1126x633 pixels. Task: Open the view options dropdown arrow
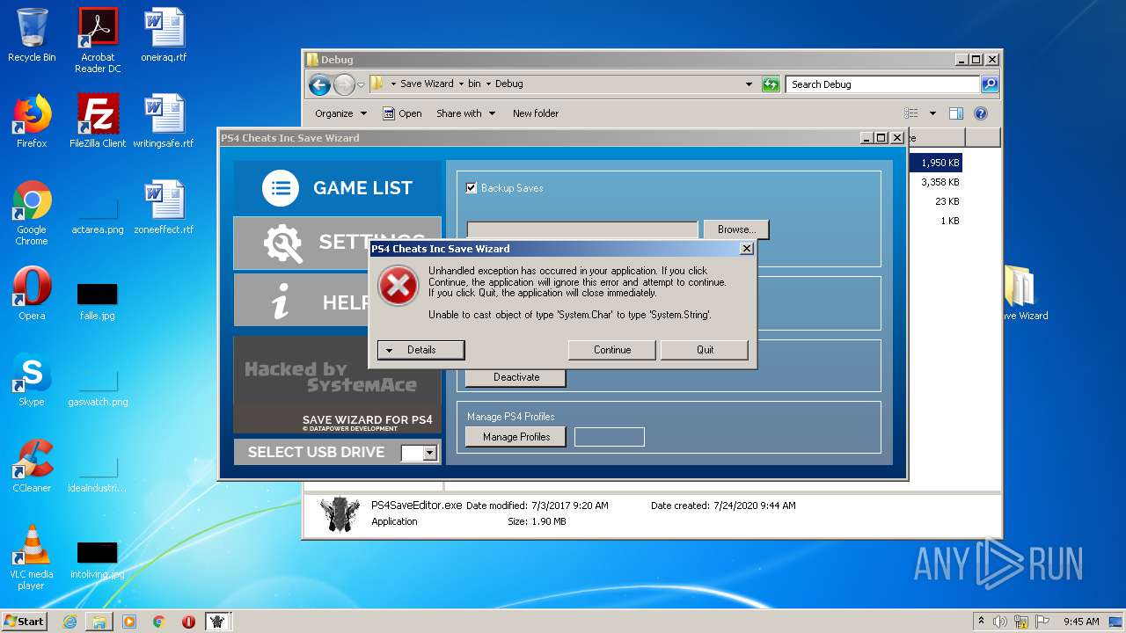tap(932, 113)
